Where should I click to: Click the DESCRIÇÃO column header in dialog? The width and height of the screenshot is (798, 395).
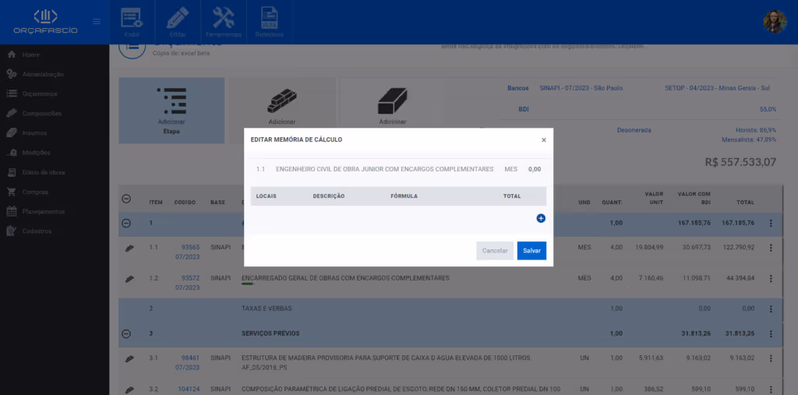[x=329, y=196]
